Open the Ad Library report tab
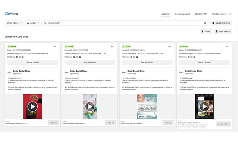 point(182,14)
